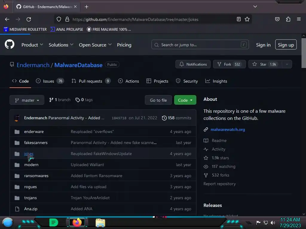Switch to the Code tab
Image resolution: width=306 pixels, height=229 pixels.
[20, 81]
